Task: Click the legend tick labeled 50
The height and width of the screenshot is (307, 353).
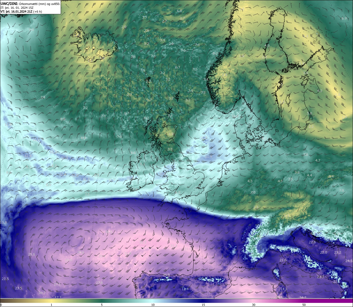Action: click(x=304, y=305)
